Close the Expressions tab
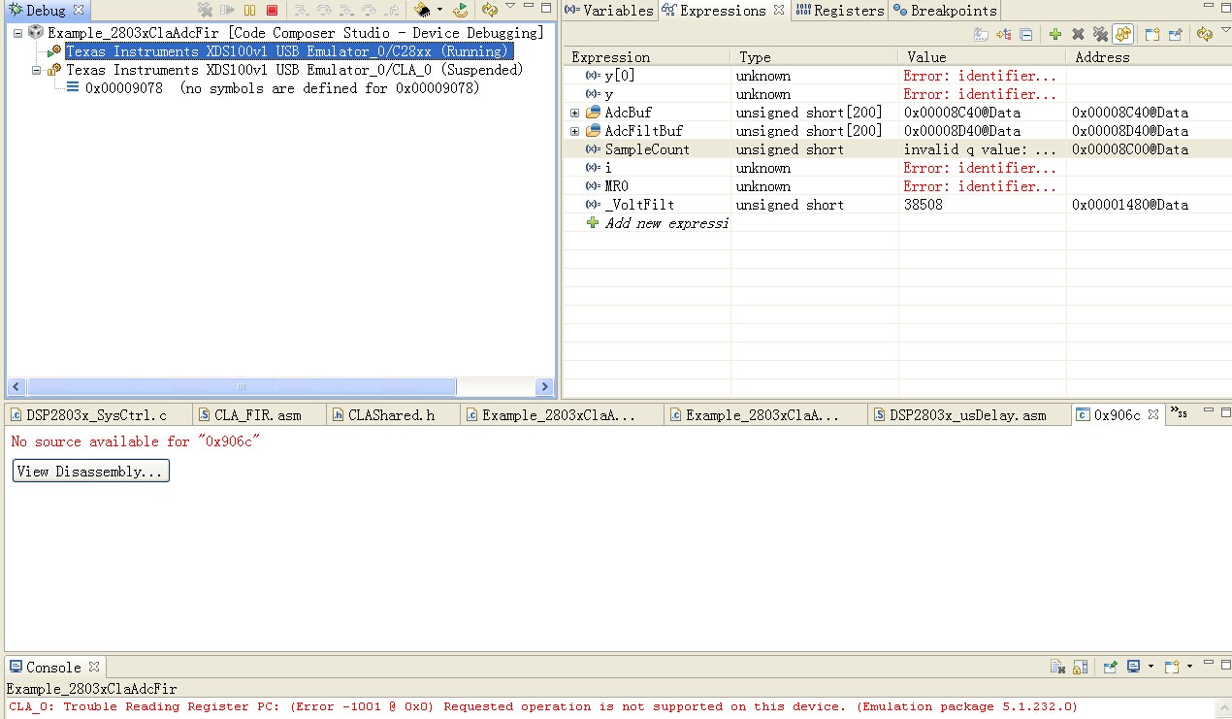The image size is (1232, 719). [778, 11]
